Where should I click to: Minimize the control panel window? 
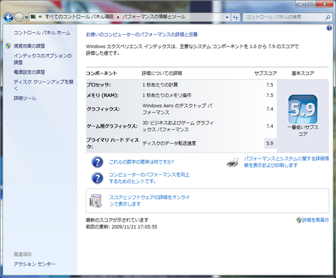[x=301, y=4]
